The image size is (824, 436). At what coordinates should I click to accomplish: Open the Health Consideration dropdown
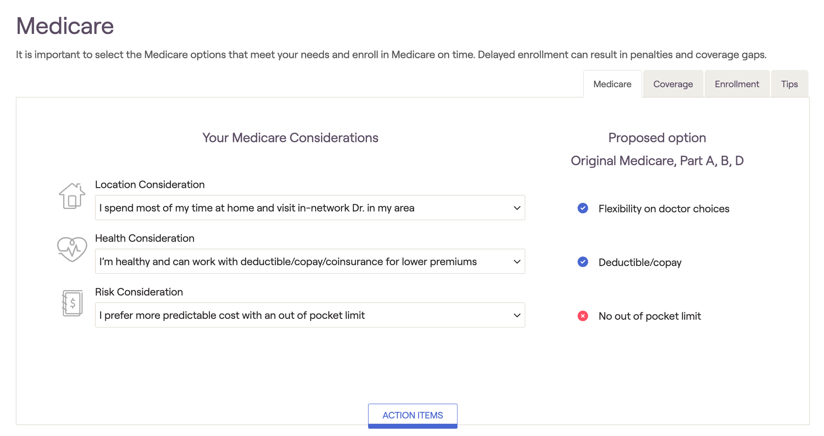click(x=310, y=261)
